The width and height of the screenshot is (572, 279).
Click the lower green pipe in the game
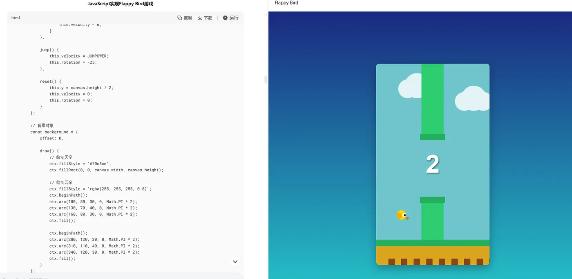432,219
